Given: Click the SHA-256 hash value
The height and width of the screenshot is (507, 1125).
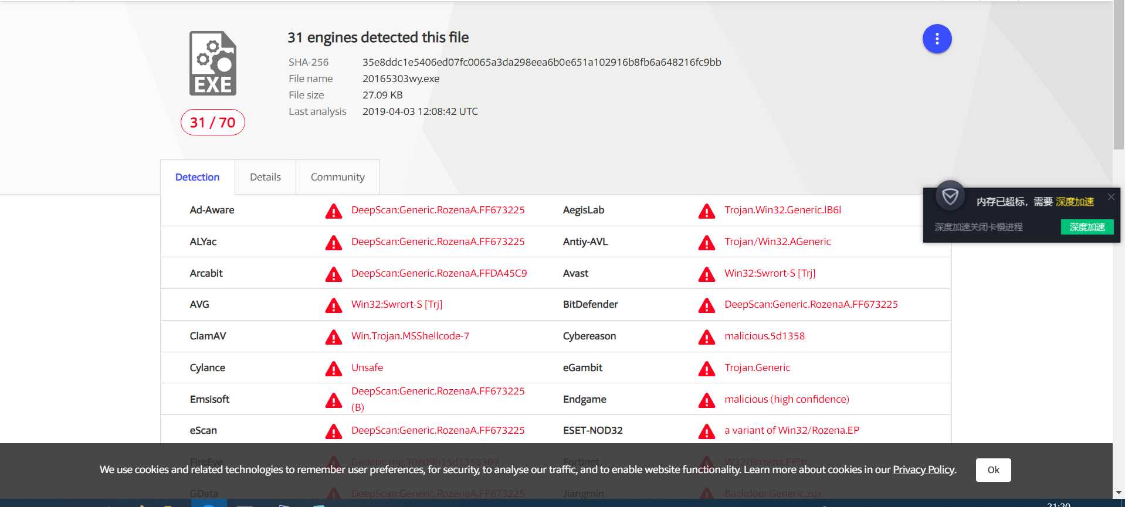Looking at the screenshot, I should tap(541, 62).
